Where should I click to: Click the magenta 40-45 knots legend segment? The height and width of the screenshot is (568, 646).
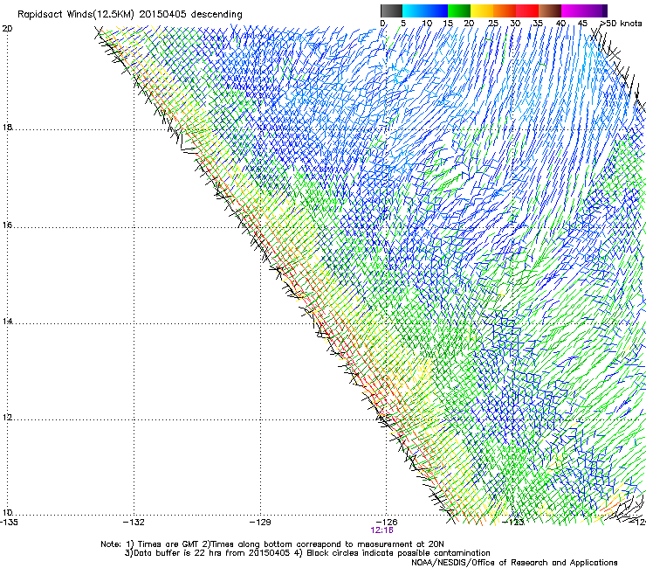click(x=573, y=10)
